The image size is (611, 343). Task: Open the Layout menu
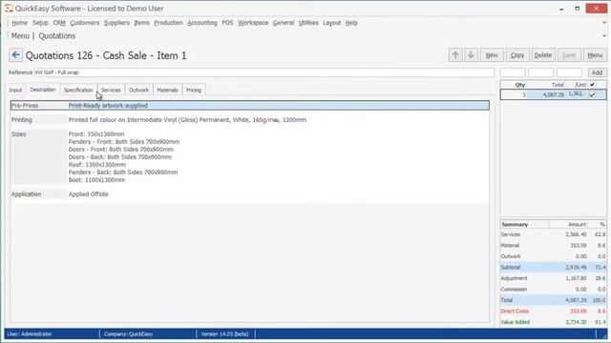(331, 23)
